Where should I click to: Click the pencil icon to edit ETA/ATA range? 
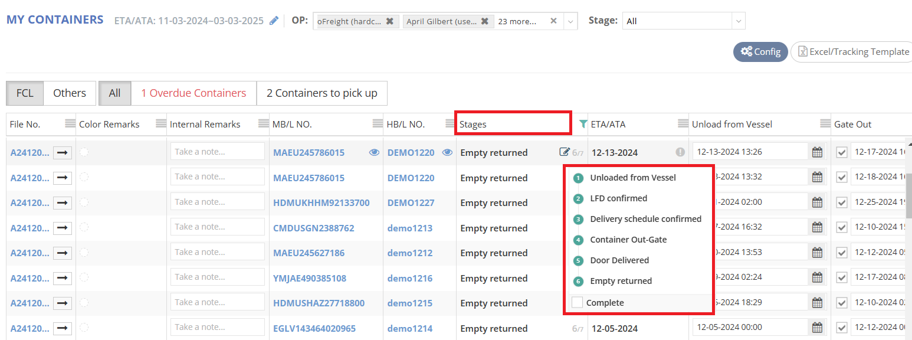274,21
